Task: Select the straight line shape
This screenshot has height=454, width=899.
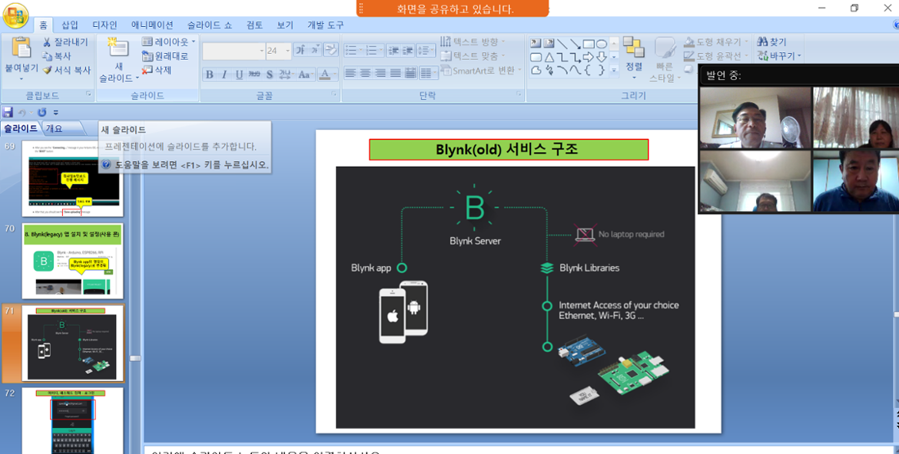Action: point(562,44)
